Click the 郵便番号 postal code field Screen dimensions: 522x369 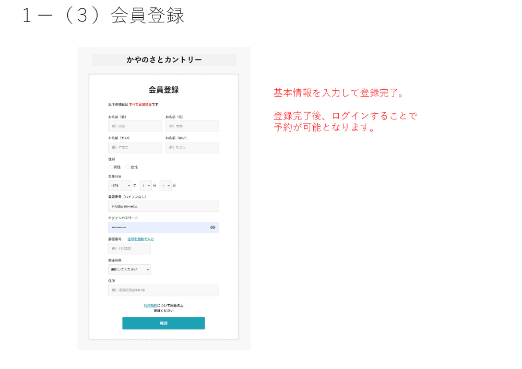pos(129,248)
